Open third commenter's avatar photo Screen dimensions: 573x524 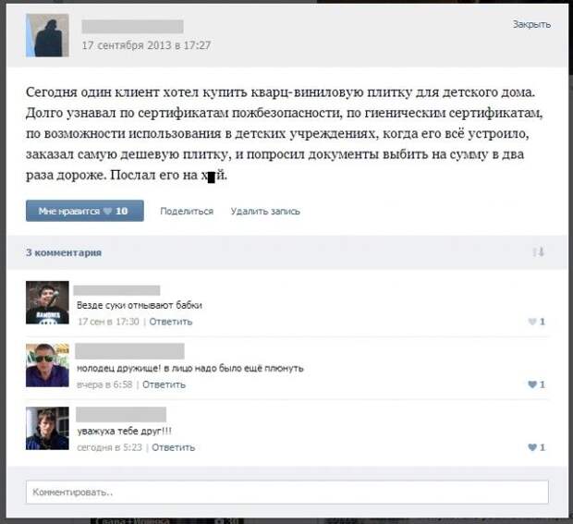coord(47,428)
